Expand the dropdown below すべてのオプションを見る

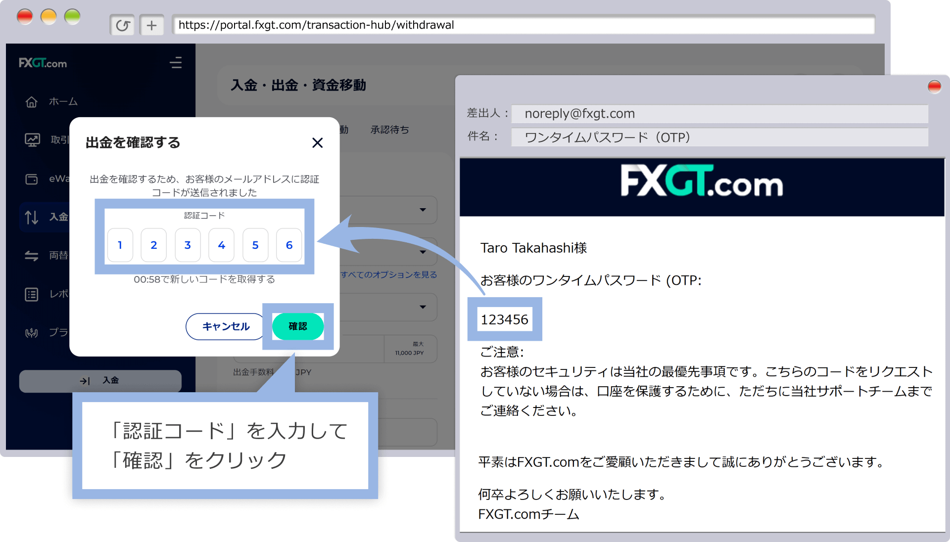(423, 307)
